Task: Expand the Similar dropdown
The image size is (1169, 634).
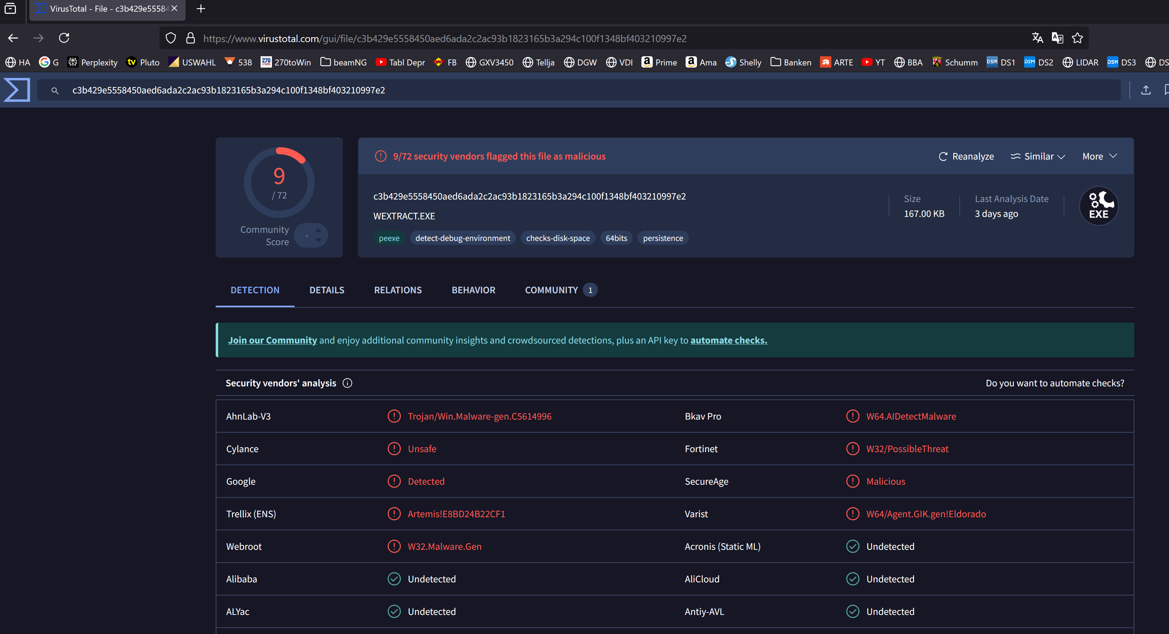Action: [x=1038, y=156]
